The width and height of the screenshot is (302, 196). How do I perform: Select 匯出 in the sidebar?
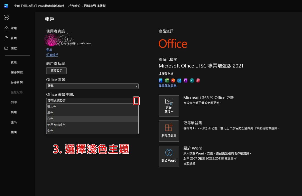(x=14, y=122)
